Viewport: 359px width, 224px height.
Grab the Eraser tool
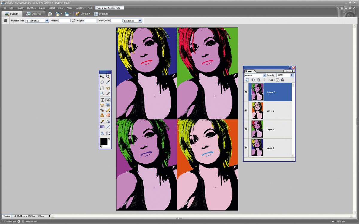pyautogui.click(x=108, y=115)
